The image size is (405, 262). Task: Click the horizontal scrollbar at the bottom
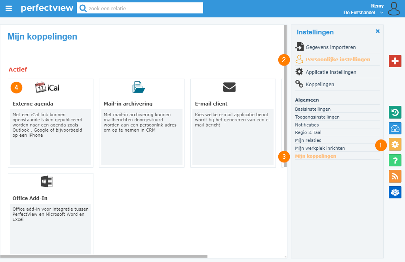point(104,256)
